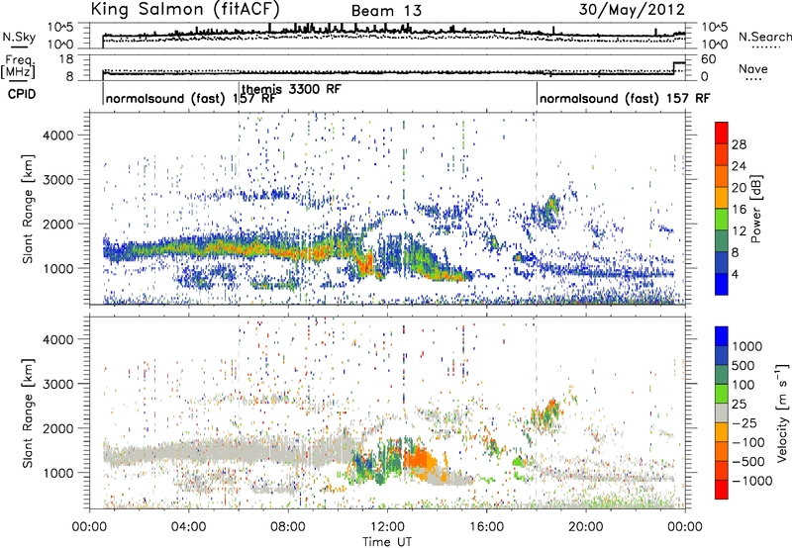The width and height of the screenshot is (792, 548).
Task: Click the Nave legend label
Action: tap(752, 68)
